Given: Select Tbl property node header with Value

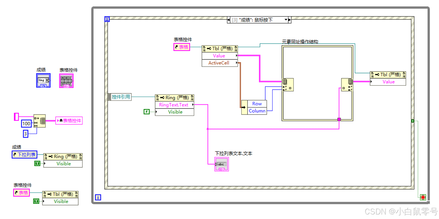Looking at the screenshot, I should click(x=220, y=49).
